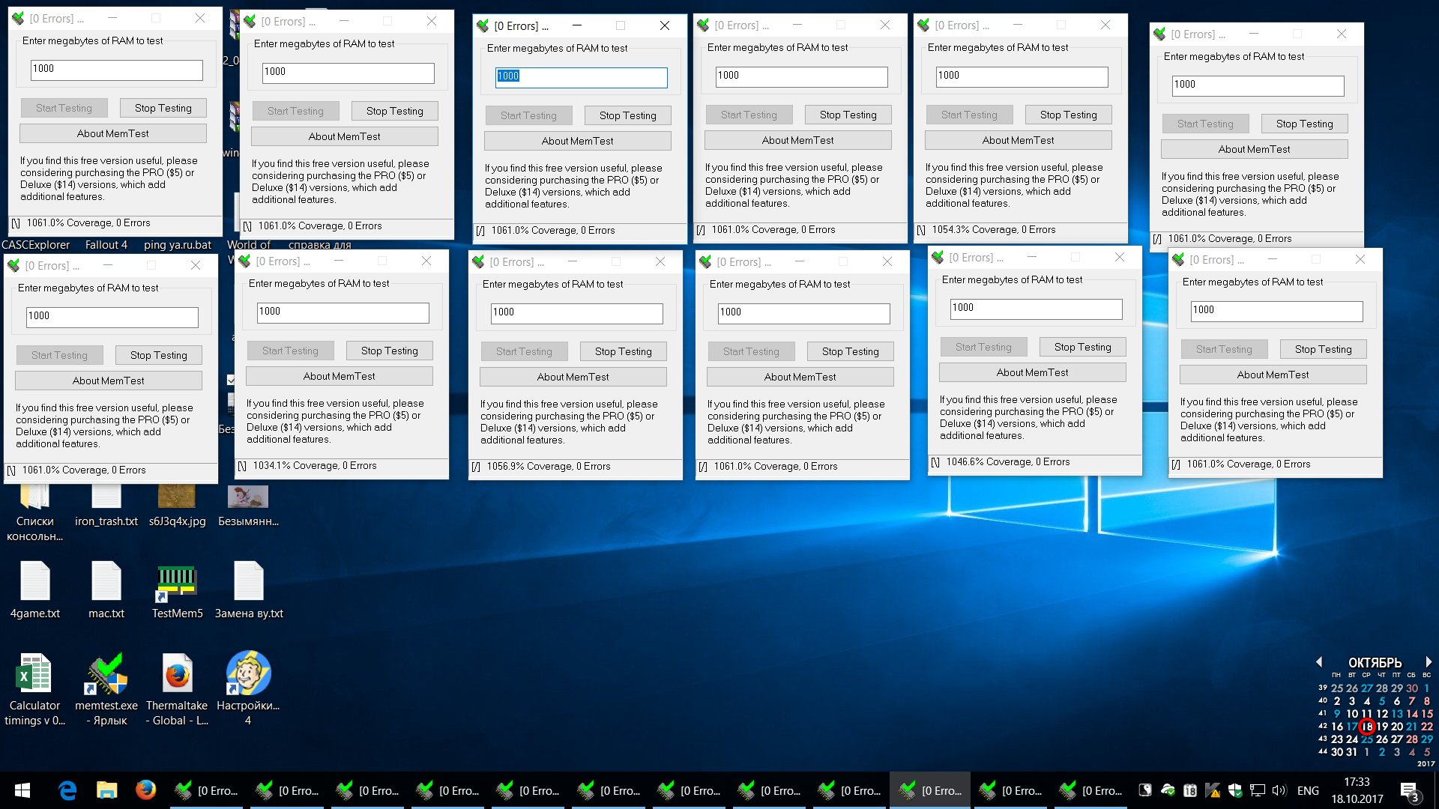Open File Explorer from the taskbar

coord(106,790)
